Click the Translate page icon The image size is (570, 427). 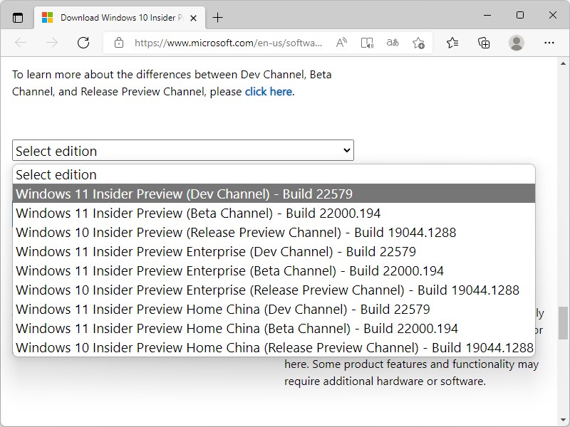coord(393,43)
